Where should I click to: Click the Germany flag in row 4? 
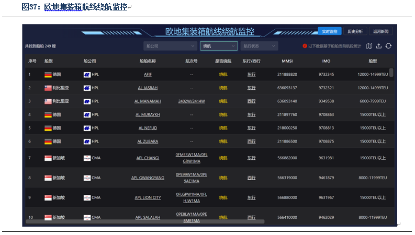(48, 115)
